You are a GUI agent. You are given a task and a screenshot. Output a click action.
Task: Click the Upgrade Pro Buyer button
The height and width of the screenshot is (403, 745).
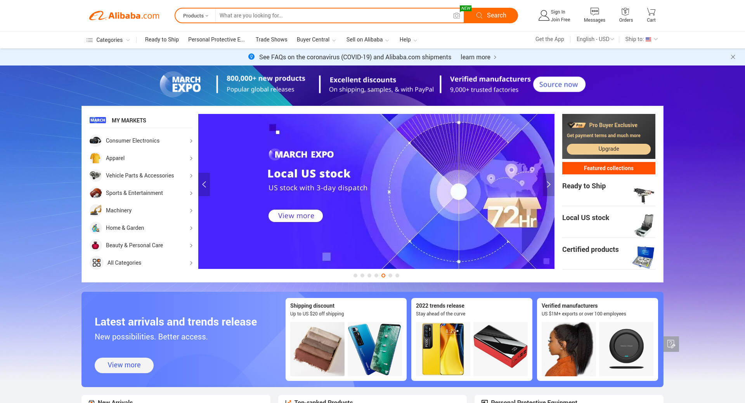pyautogui.click(x=608, y=149)
